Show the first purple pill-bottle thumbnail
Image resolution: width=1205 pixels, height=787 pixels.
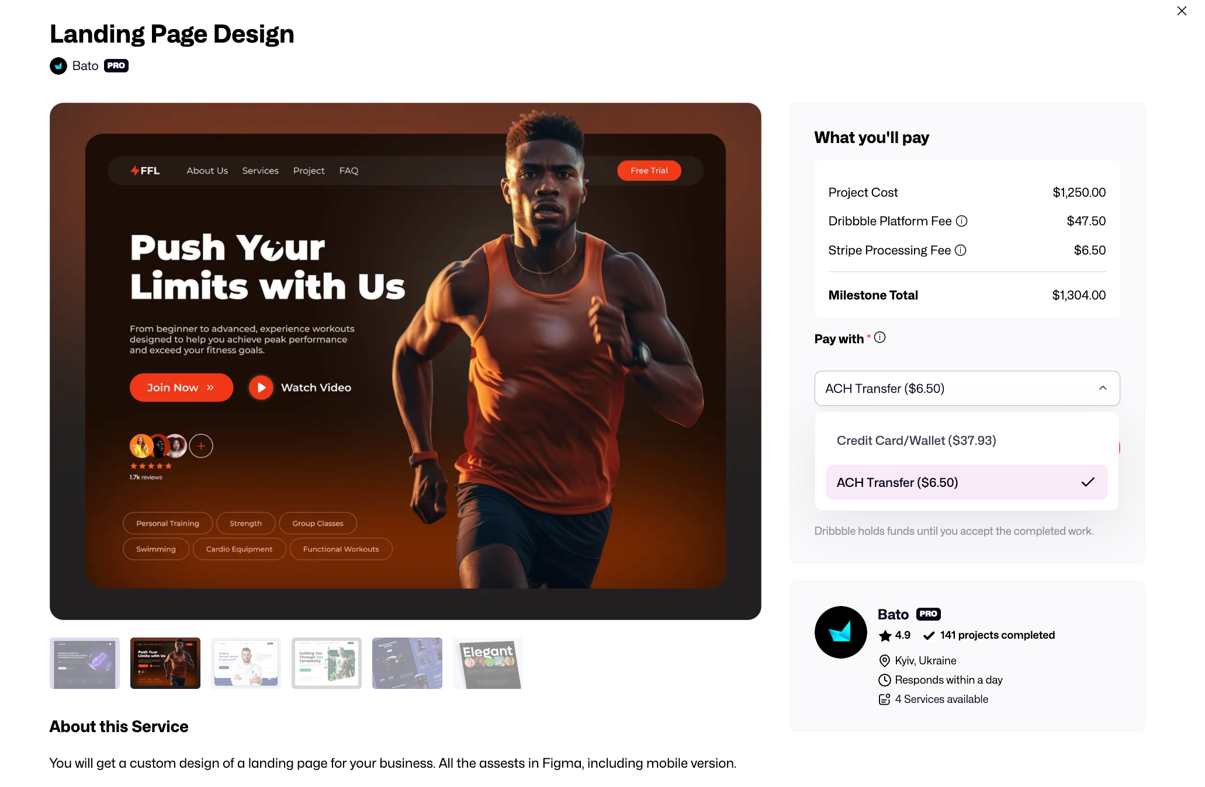85,663
